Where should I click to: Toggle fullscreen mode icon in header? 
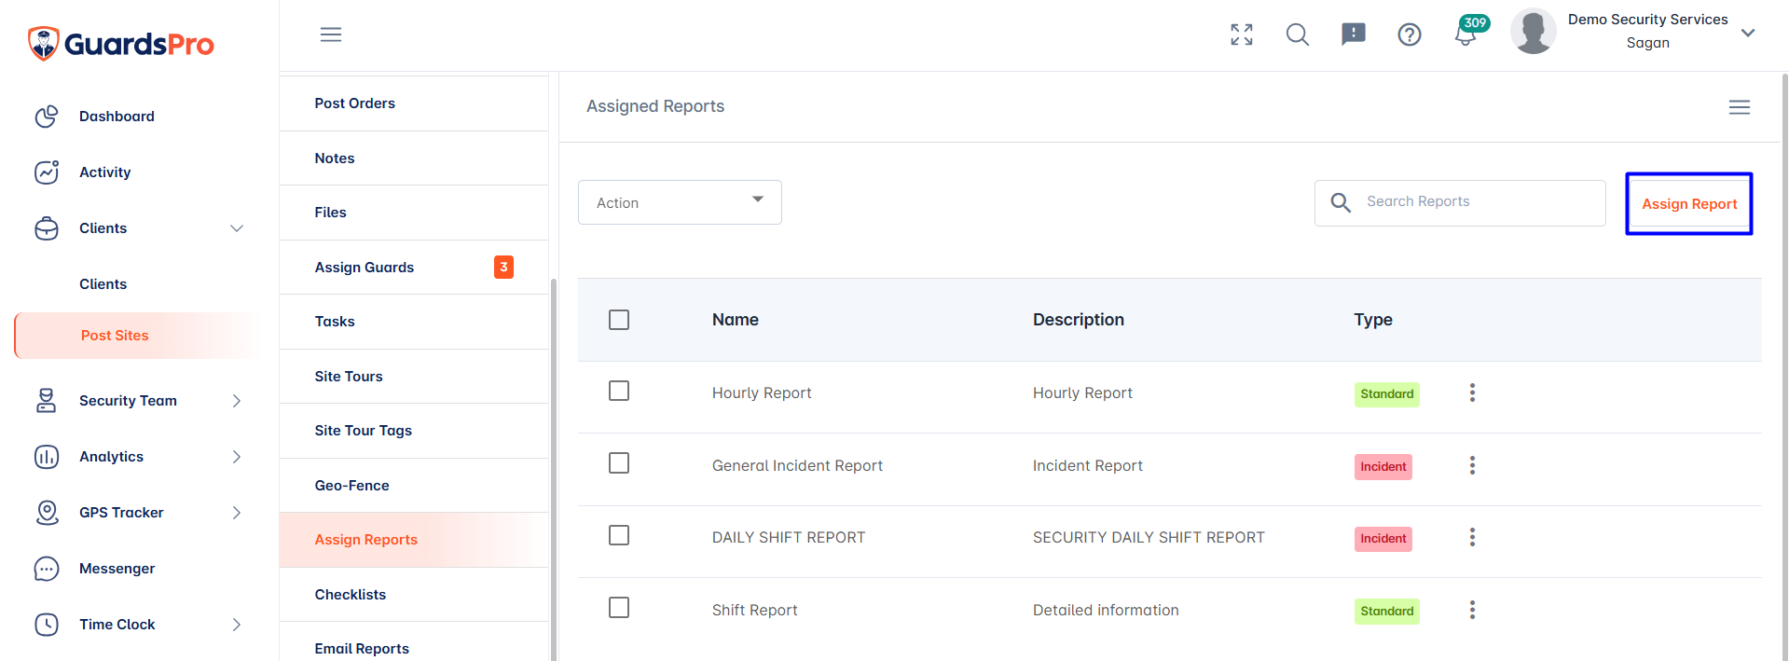(x=1241, y=34)
